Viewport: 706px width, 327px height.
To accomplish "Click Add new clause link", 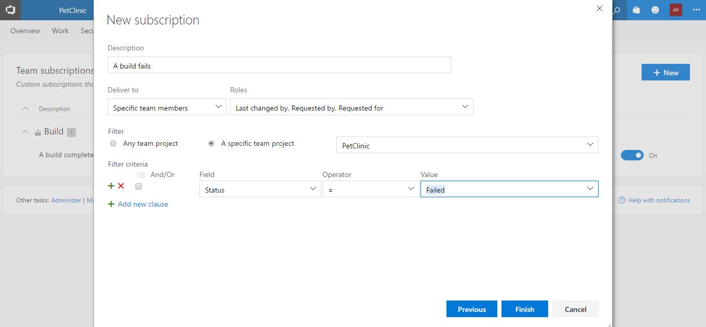I will [x=143, y=204].
